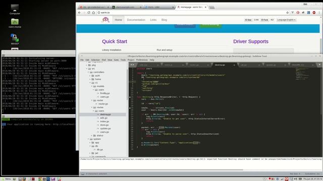Toggle the Sublime side bar/panel icon in status bar
This screenshot has width=323, height=181.
(83, 174)
